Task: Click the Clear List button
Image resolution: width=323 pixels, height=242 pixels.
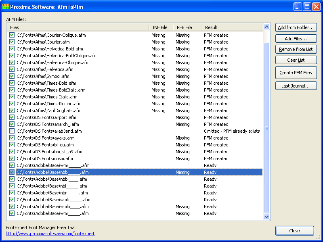Action: pos(296,60)
